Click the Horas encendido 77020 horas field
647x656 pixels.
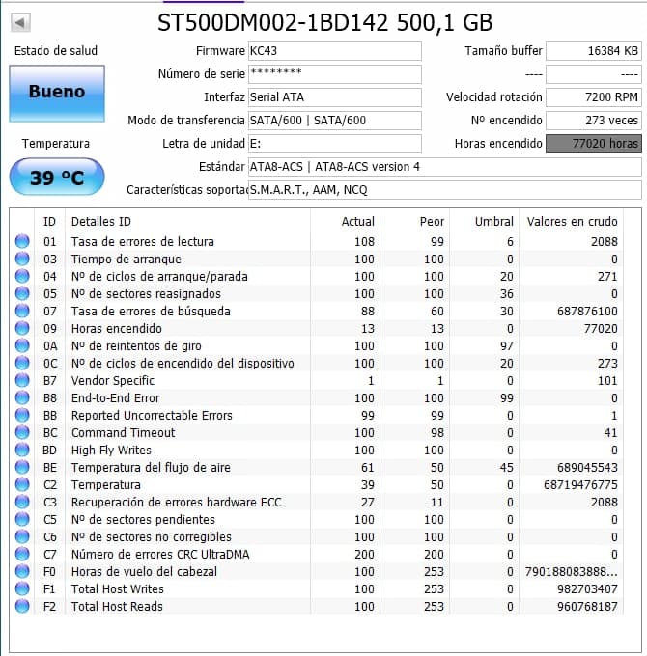tap(593, 144)
